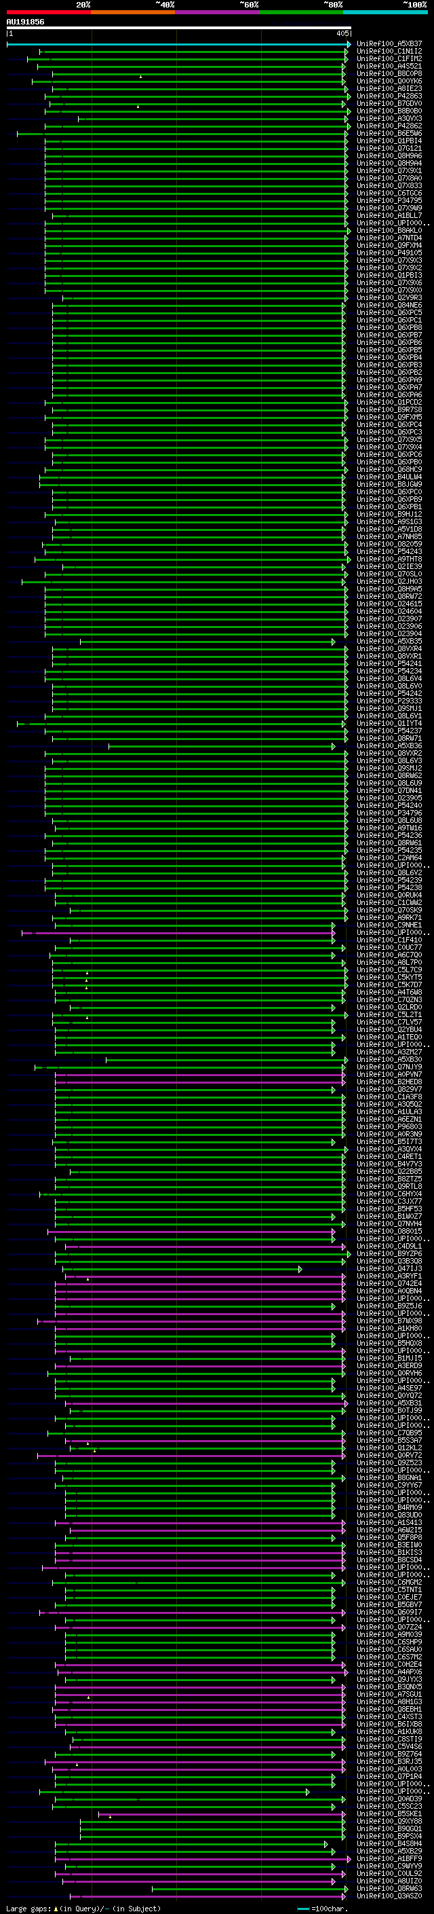
Task: Select hit label UniRef100_C1F410
Action: [x=389, y=940]
